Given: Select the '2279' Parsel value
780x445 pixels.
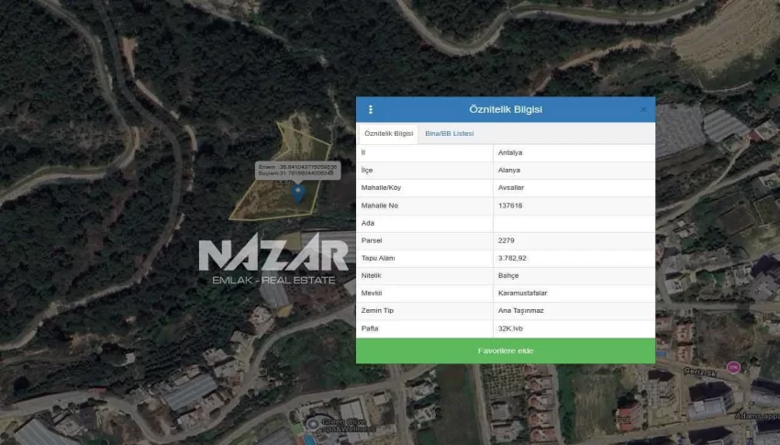Looking at the screenshot, I should coord(574,240).
